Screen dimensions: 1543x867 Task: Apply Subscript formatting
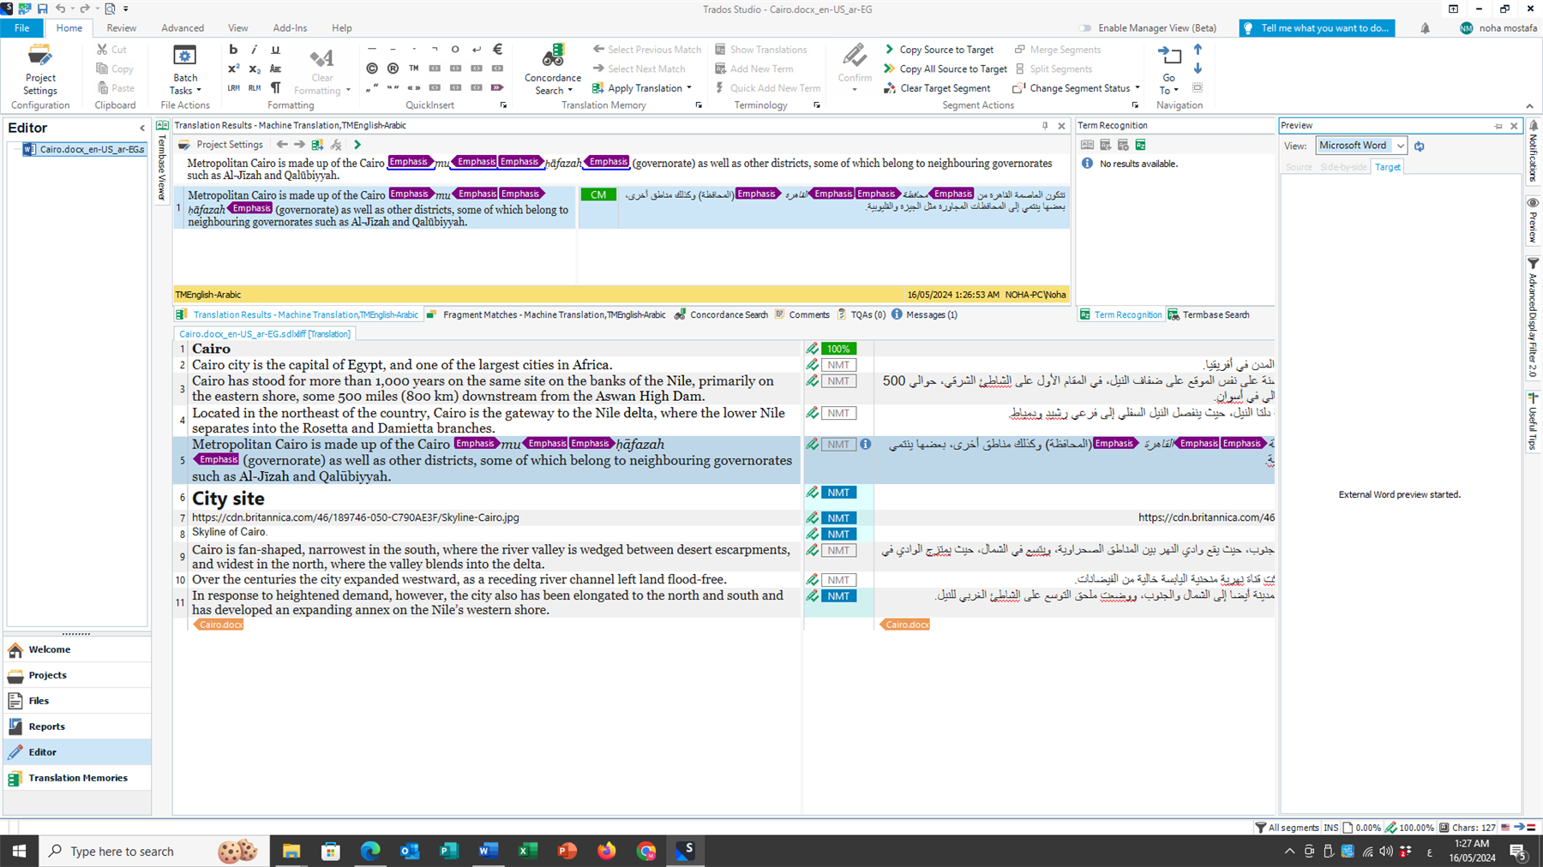coord(255,69)
